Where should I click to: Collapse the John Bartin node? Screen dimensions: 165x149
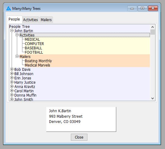(12, 31)
